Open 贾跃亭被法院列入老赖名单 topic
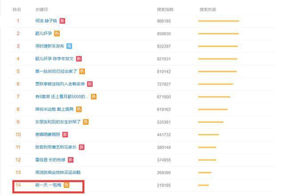The image size is (285, 195). (x=60, y=84)
